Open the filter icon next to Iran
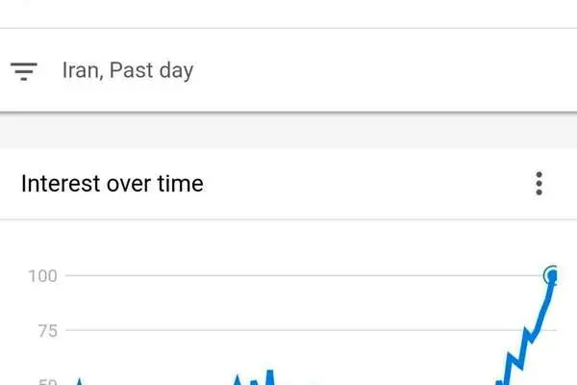 point(24,71)
